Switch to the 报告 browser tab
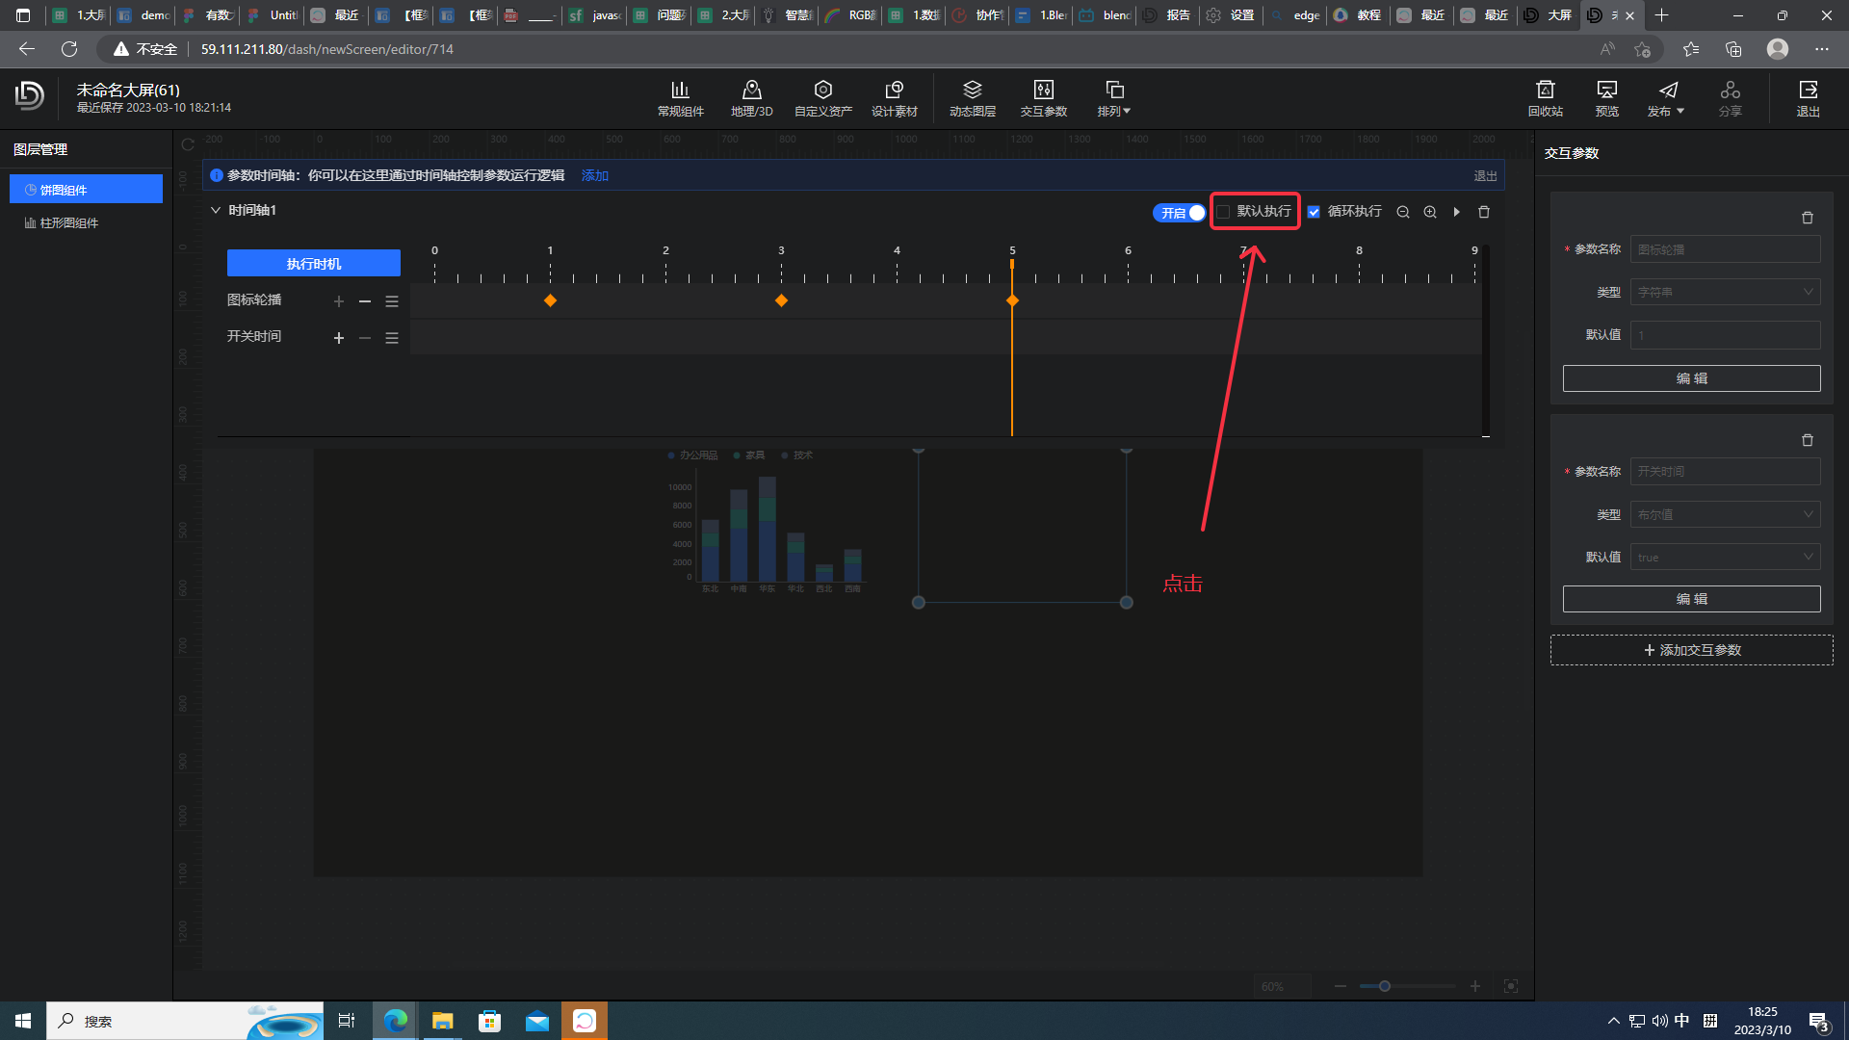 (1169, 15)
